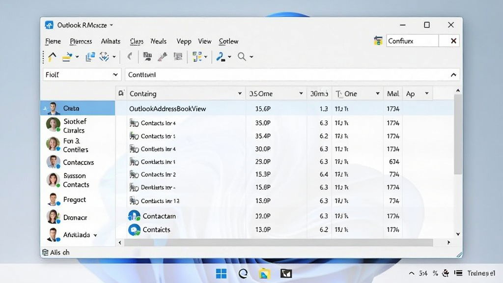
Task: Open the magnifier's dropdown arrow
Action: coord(251,57)
